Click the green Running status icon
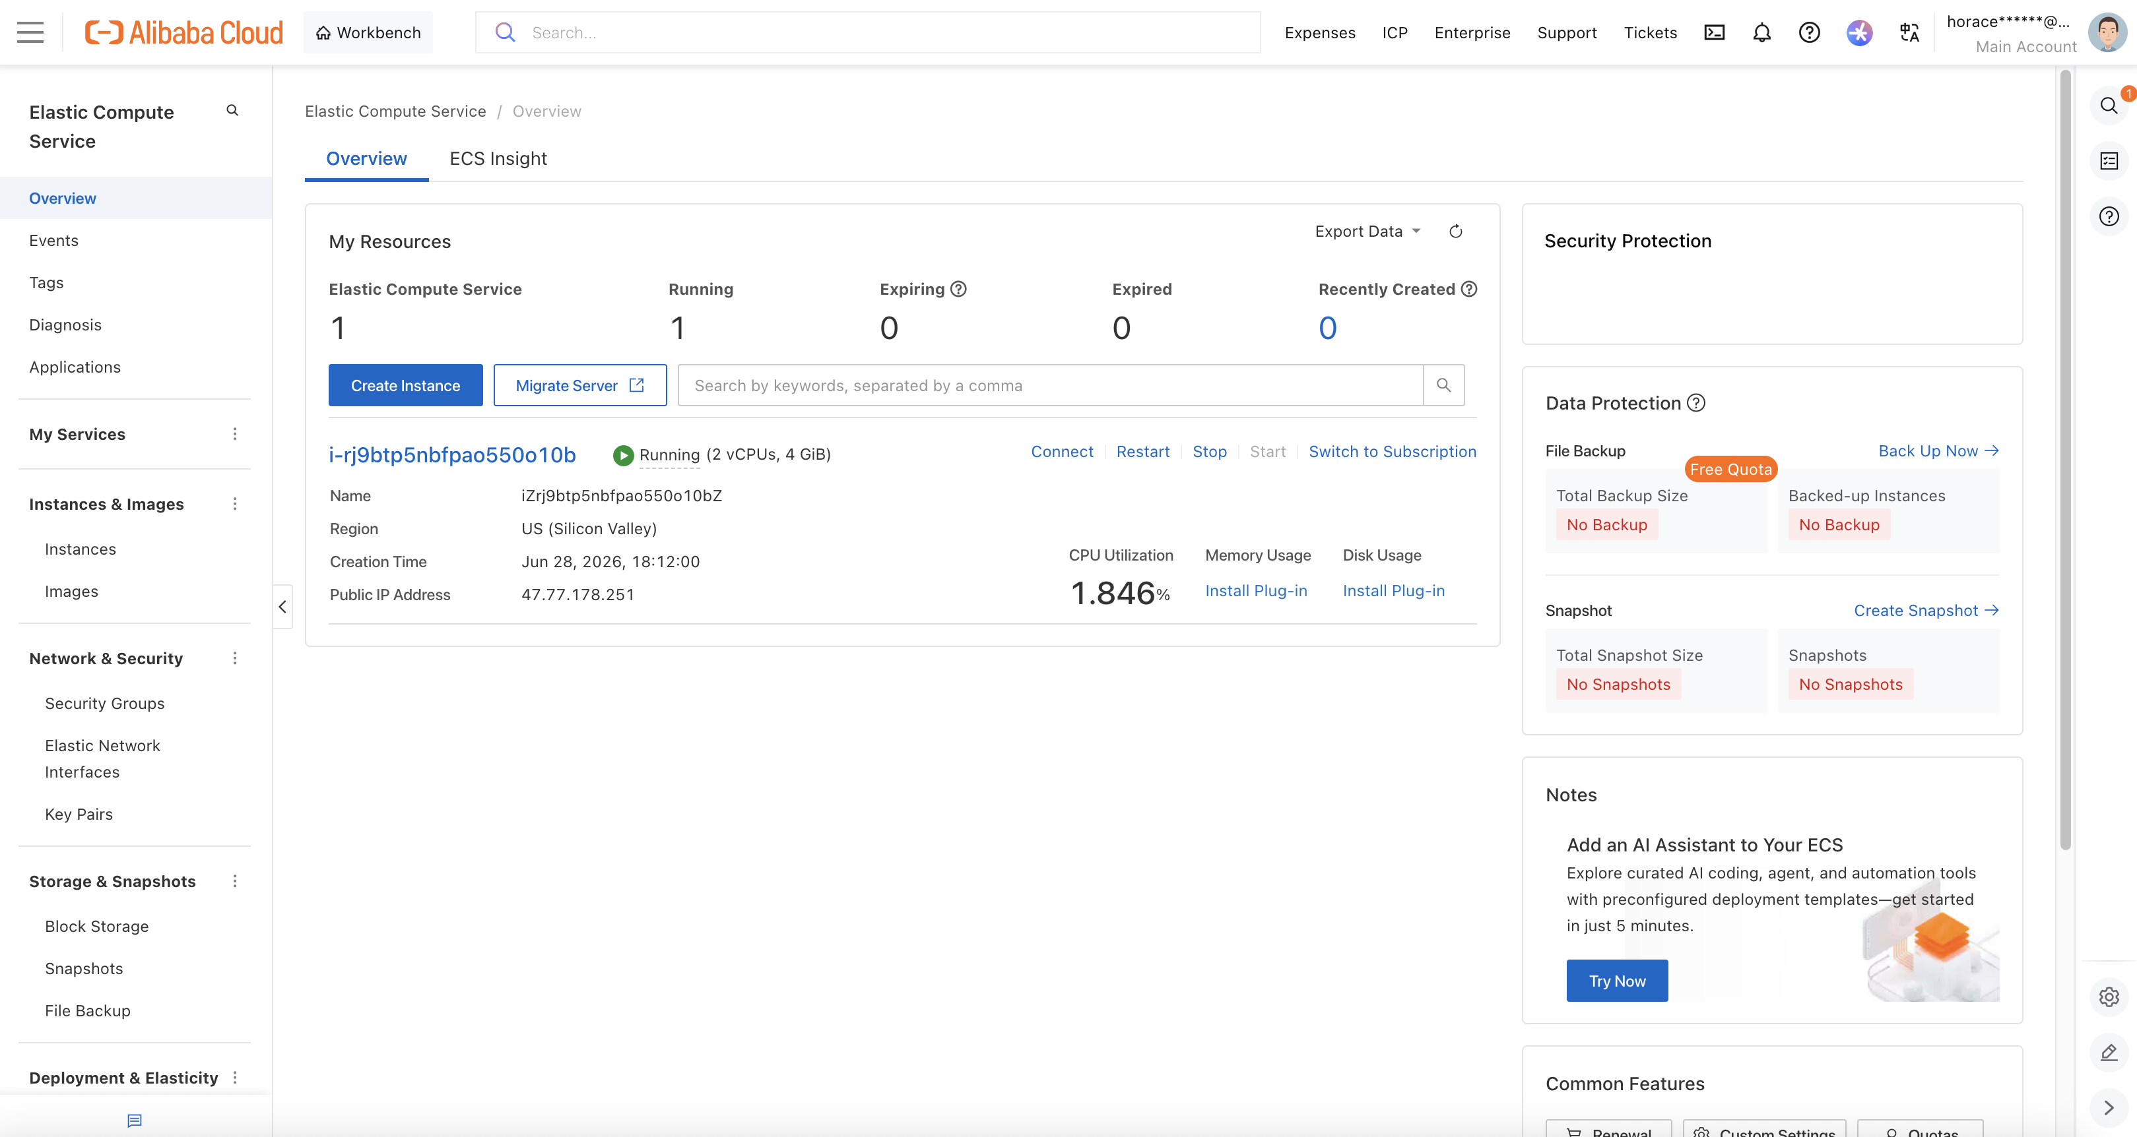2137x1137 pixels. (623, 455)
